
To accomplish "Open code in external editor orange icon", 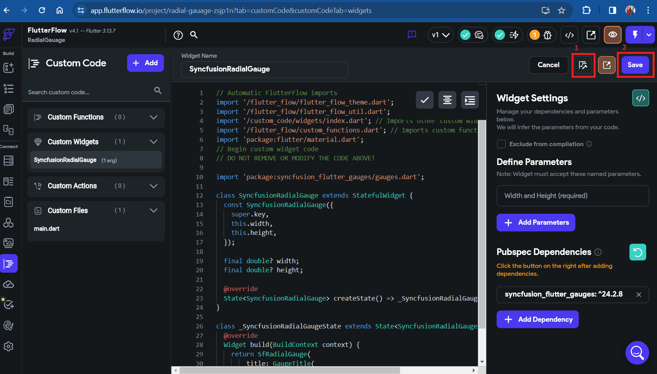I will (x=607, y=65).
